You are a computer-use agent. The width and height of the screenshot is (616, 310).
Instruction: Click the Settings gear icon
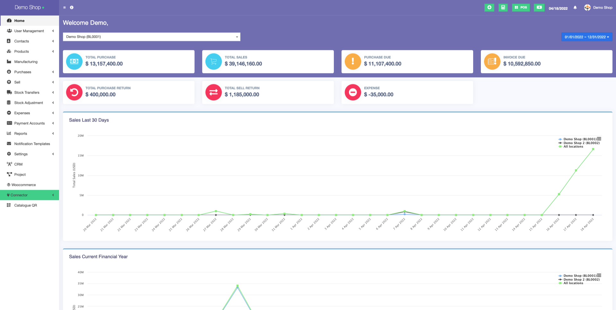tap(9, 154)
